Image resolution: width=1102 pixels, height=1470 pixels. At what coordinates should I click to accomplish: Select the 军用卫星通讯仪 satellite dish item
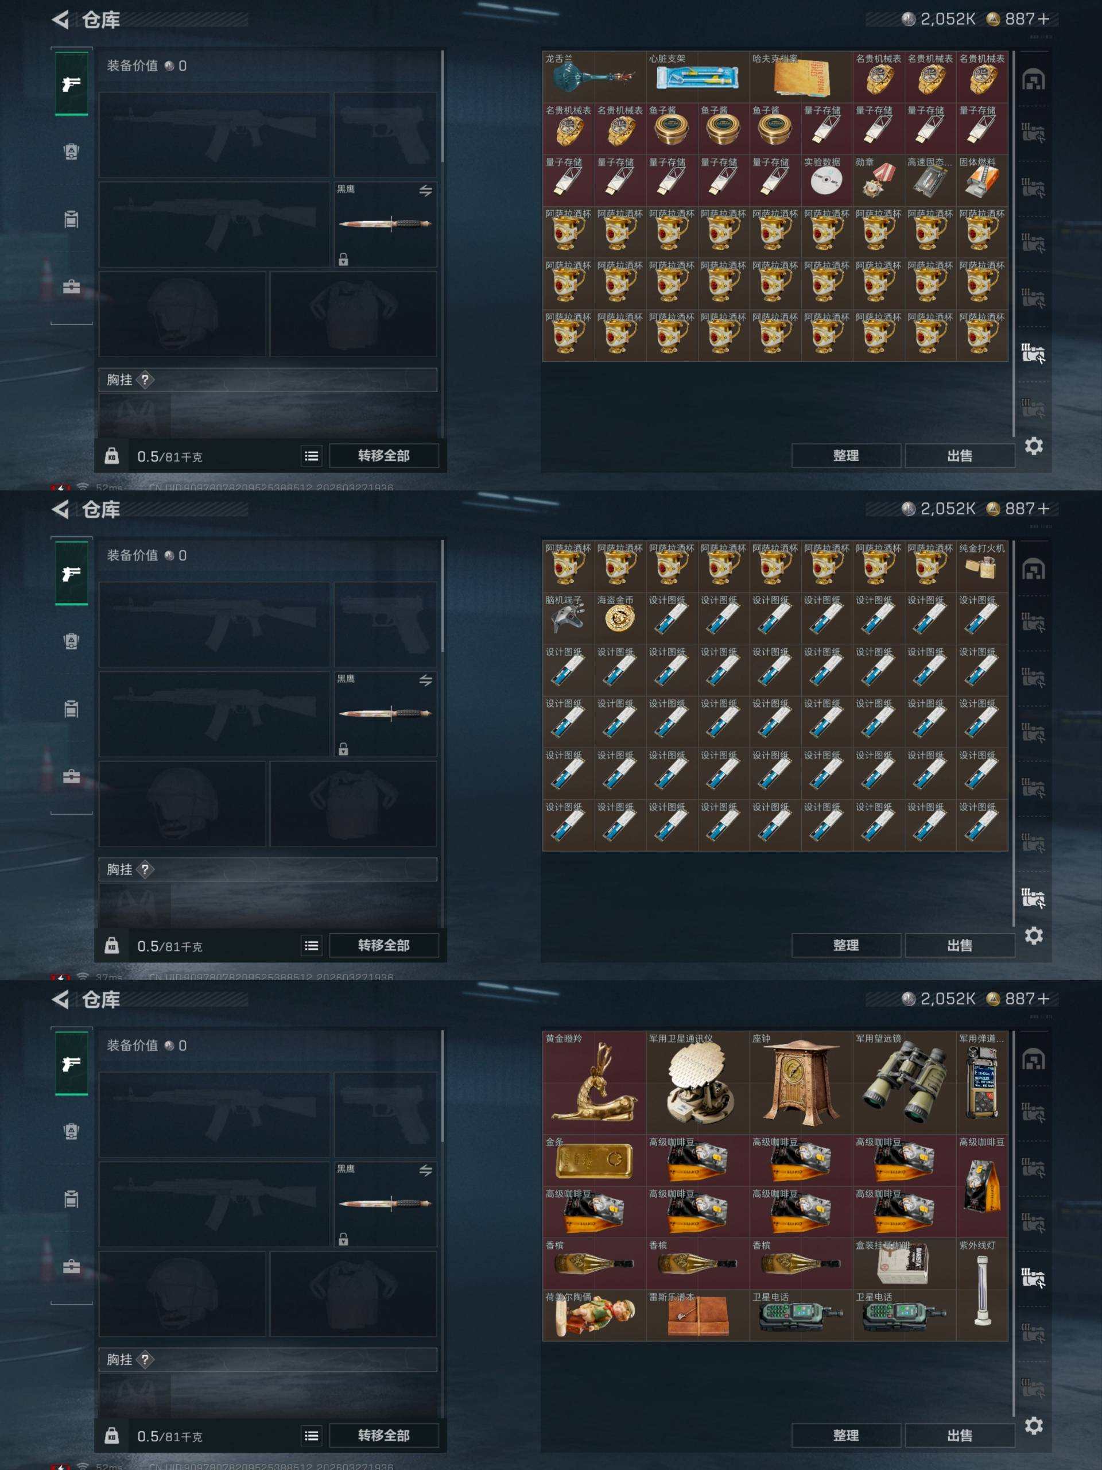697,1082
